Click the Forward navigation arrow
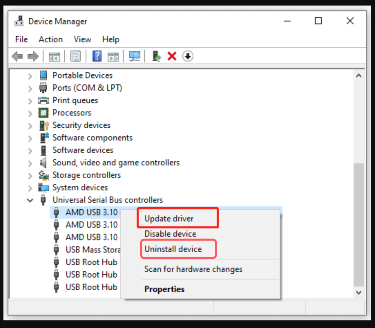 pos(33,56)
